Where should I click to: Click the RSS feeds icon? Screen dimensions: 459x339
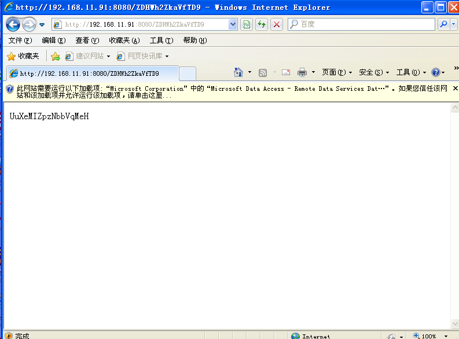click(263, 72)
